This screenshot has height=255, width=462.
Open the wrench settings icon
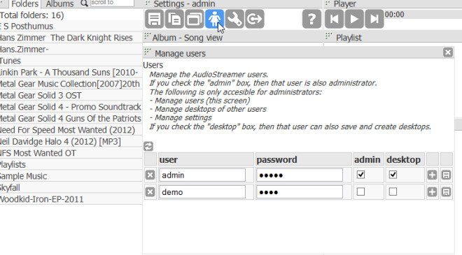click(234, 19)
